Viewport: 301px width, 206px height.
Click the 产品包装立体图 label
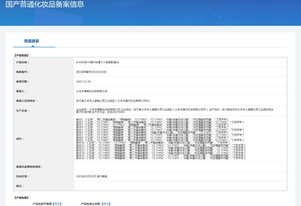90,204
